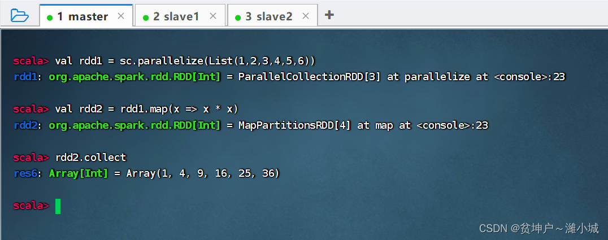This screenshot has width=608, height=240.
Task: Add a new session tab with plus
Action: [x=329, y=15]
